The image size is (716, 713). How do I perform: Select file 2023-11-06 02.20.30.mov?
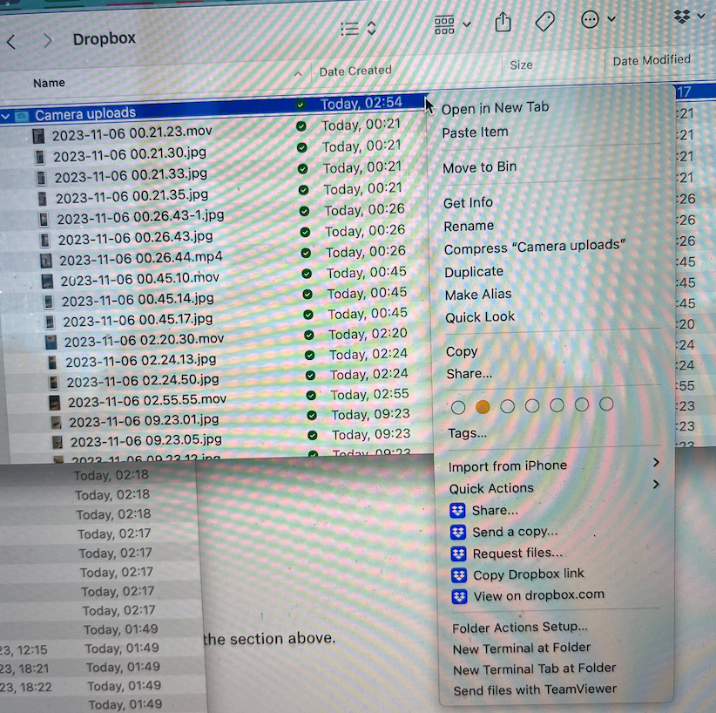(144, 340)
